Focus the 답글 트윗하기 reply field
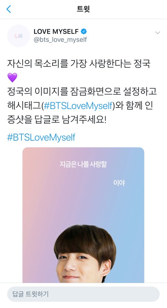Viewport: 167px width, 308px height. [83, 294]
